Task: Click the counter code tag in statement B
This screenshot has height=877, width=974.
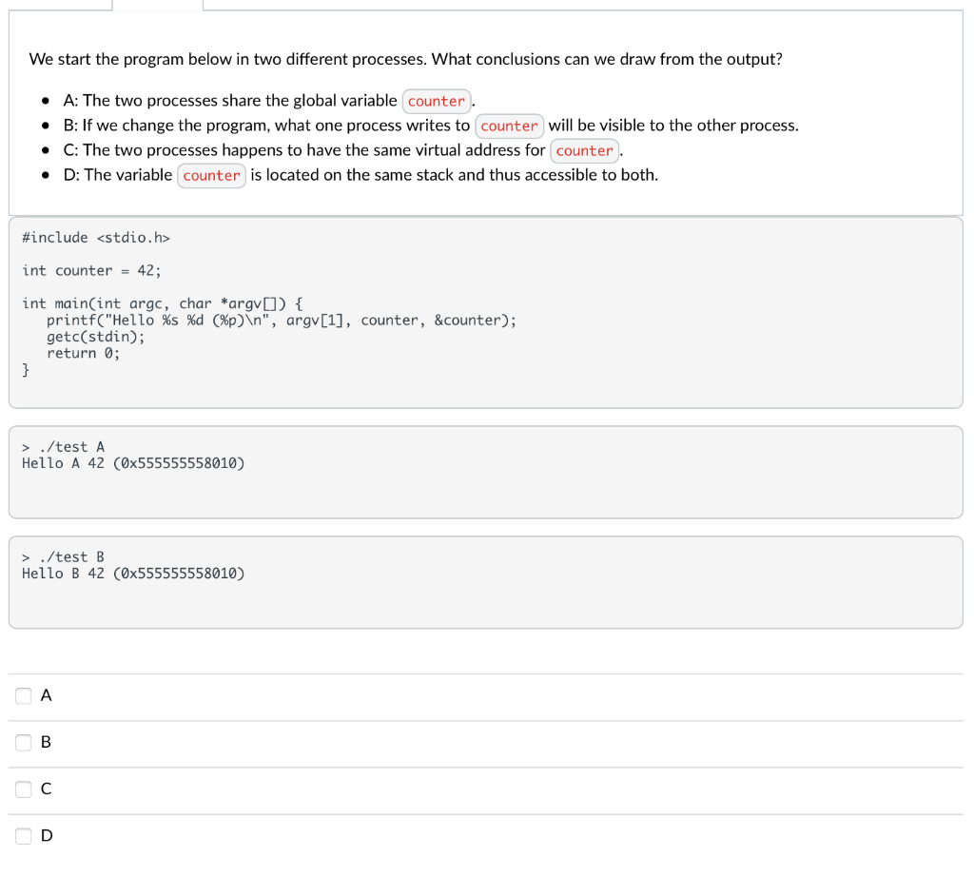Action: point(510,127)
